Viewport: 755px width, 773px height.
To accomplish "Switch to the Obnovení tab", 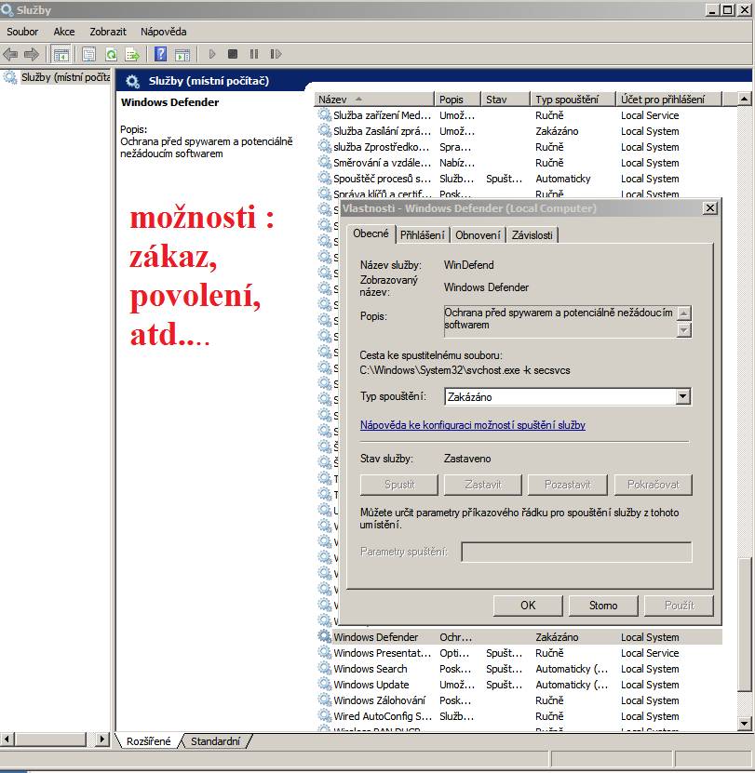I will (x=478, y=235).
